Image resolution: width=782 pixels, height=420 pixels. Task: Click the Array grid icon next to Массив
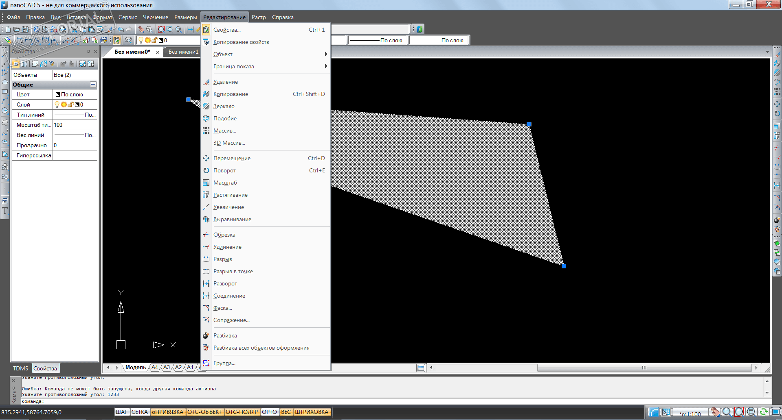(206, 131)
